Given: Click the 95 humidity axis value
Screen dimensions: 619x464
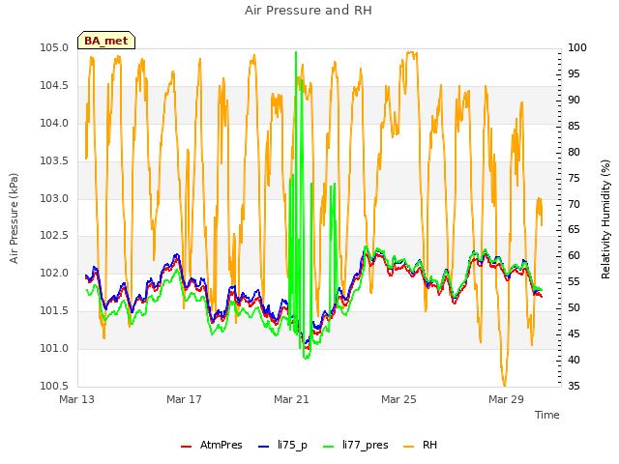Looking at the screenshot, I should pyautogui.click(x=574, y=74).
